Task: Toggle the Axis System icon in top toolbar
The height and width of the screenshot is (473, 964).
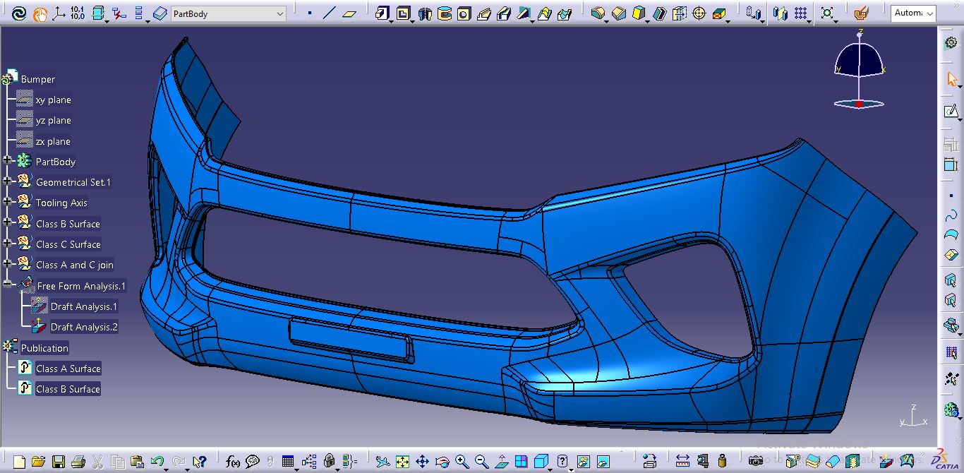Action: (59, 13)
